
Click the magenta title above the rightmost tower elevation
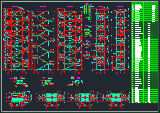120,7
